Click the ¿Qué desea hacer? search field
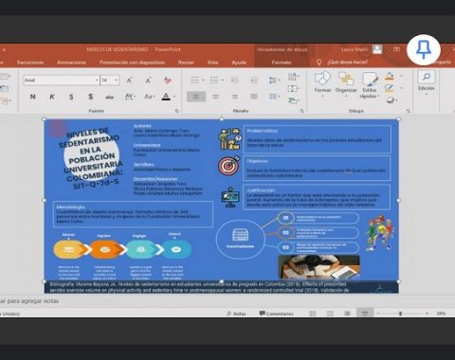 pos(348,63)
